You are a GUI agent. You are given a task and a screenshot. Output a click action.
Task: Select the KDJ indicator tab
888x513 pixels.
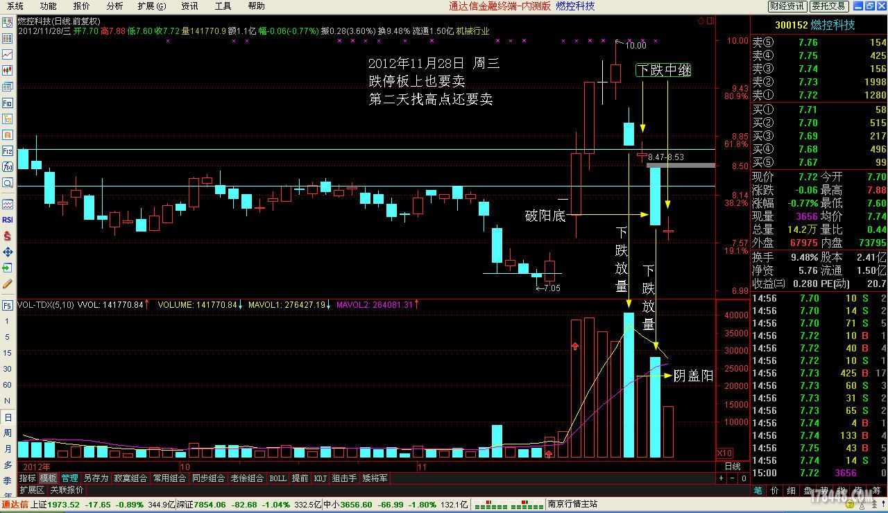pyautogui.click(x=320, y=478)
